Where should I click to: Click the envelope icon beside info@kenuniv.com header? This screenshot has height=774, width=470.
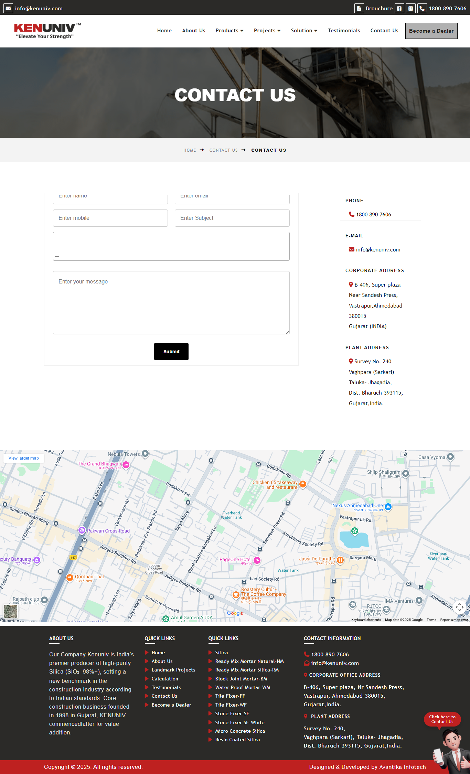coord(8,8)
